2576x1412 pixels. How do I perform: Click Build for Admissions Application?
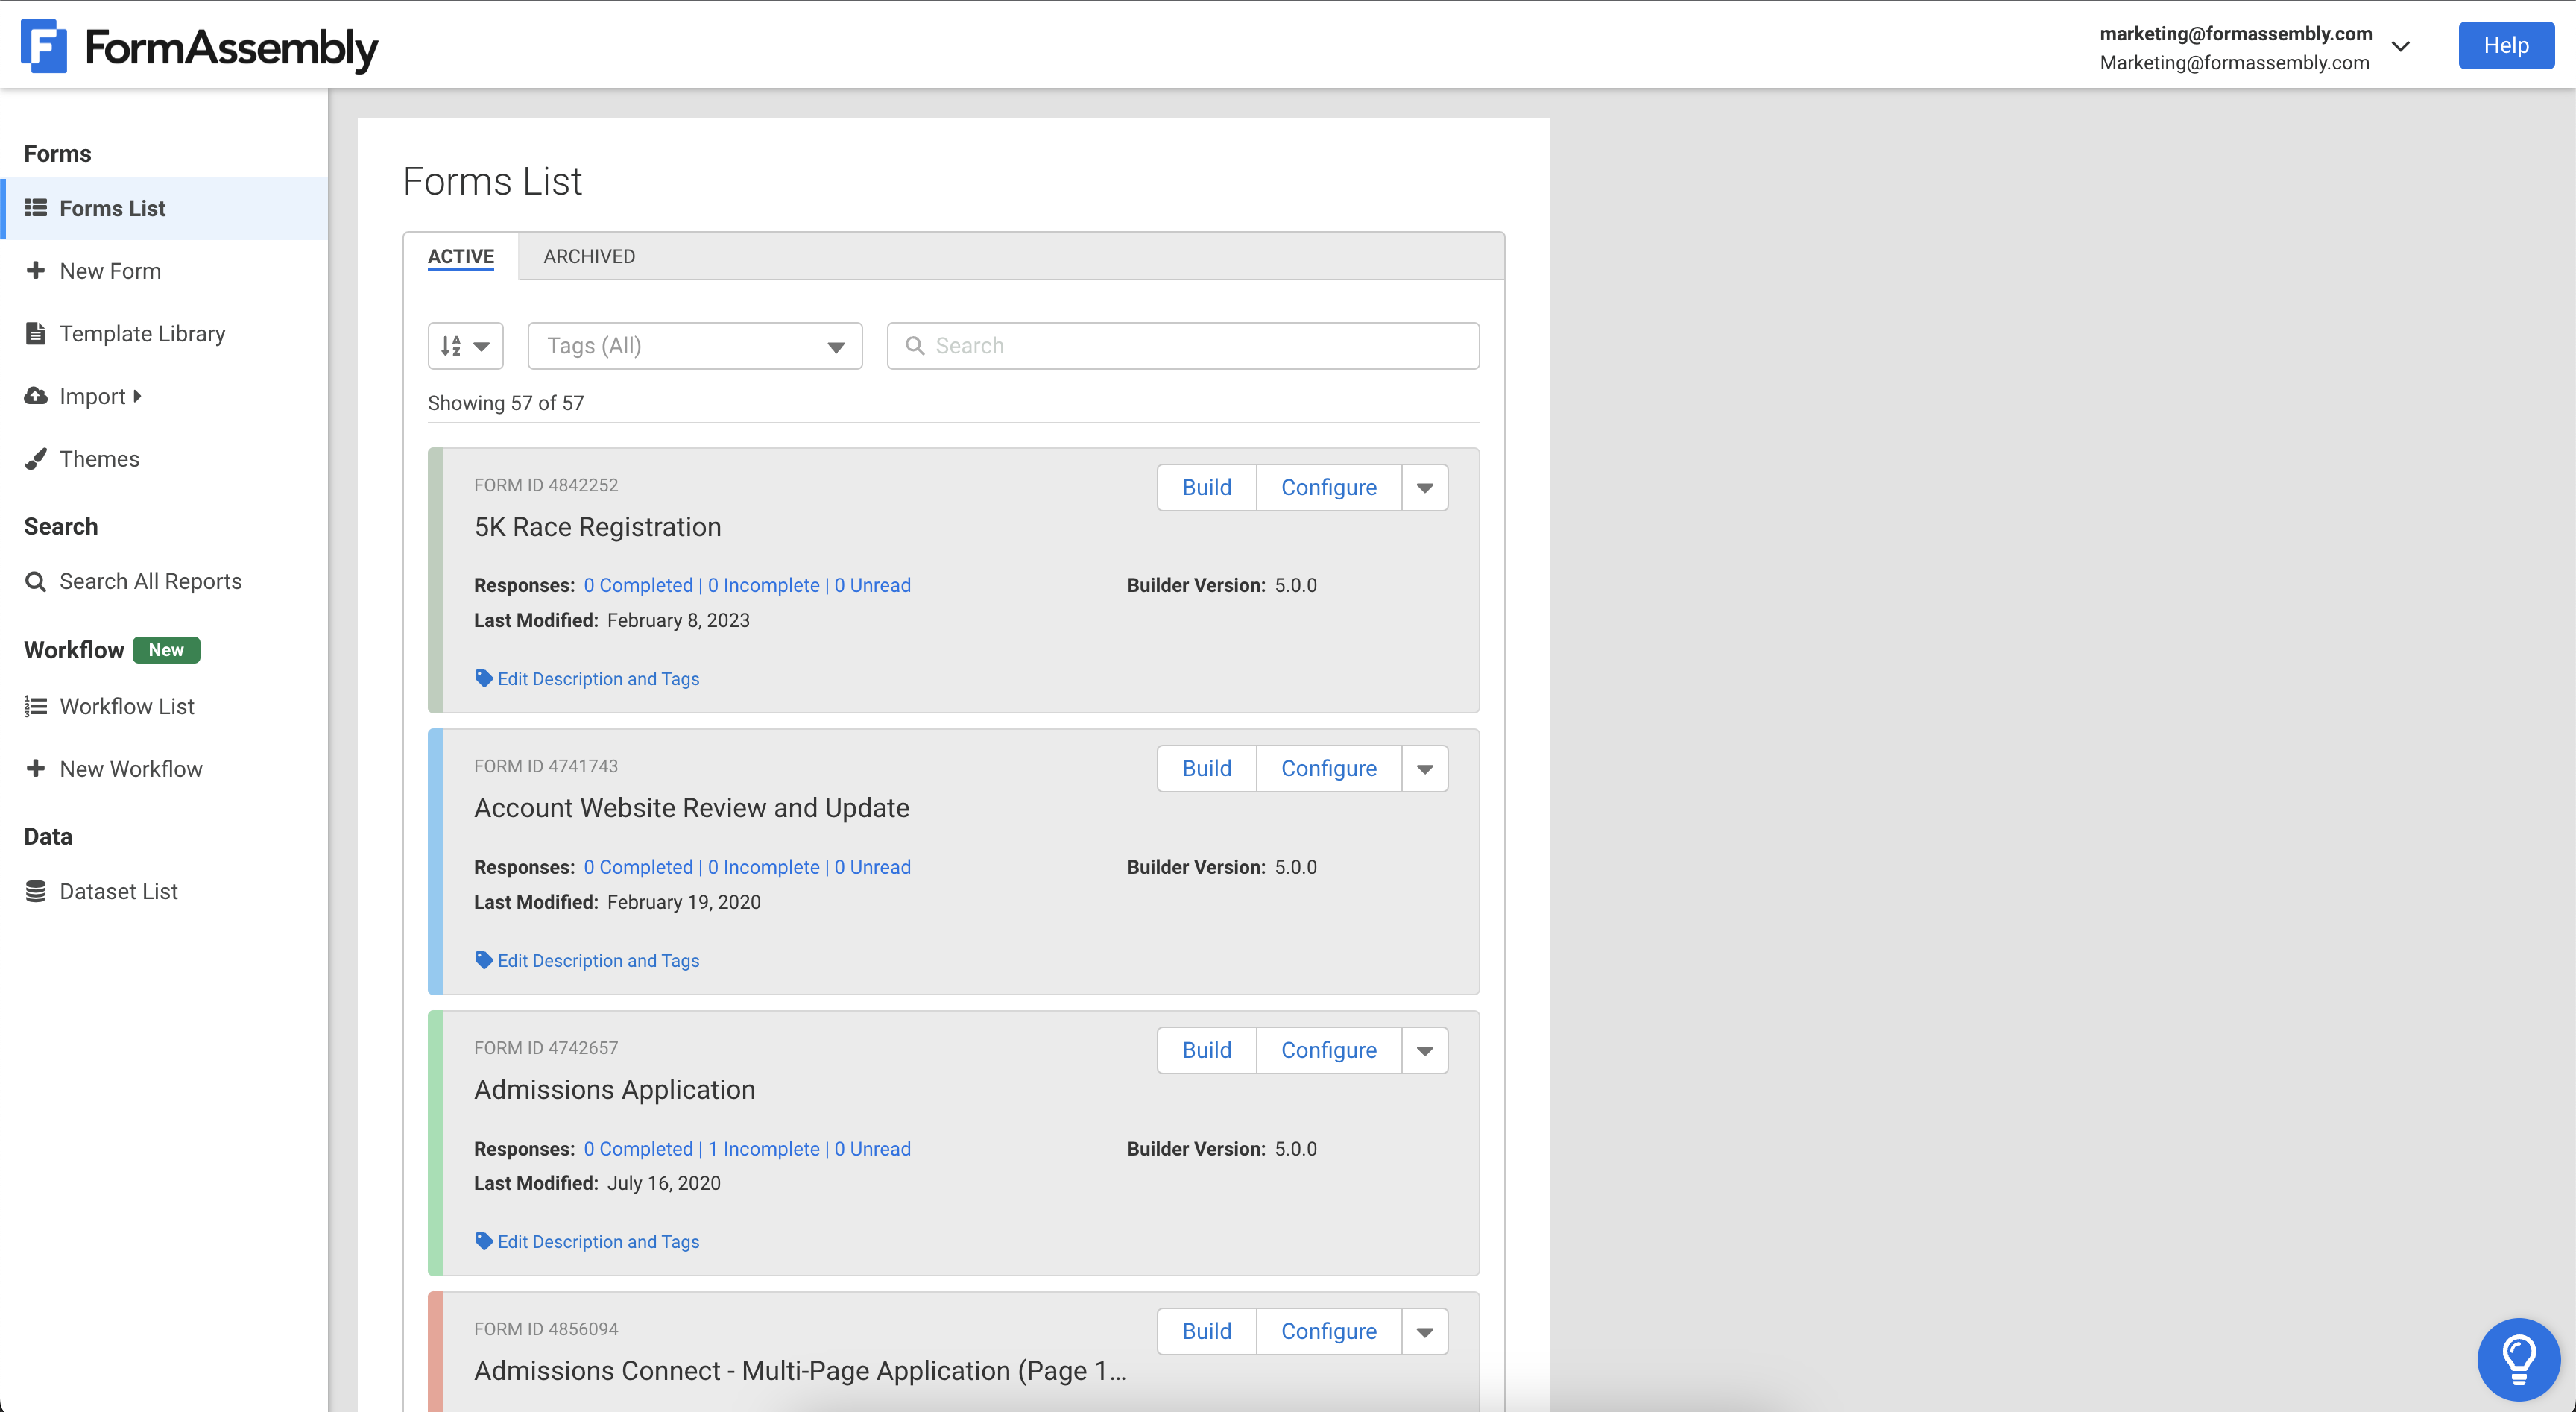(1206, 1050)
